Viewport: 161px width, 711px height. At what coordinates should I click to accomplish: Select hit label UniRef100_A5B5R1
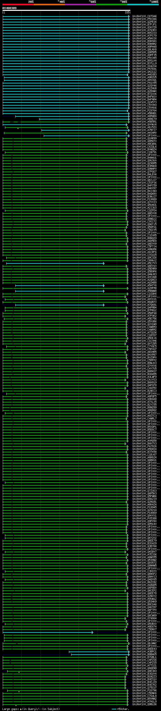144,122
